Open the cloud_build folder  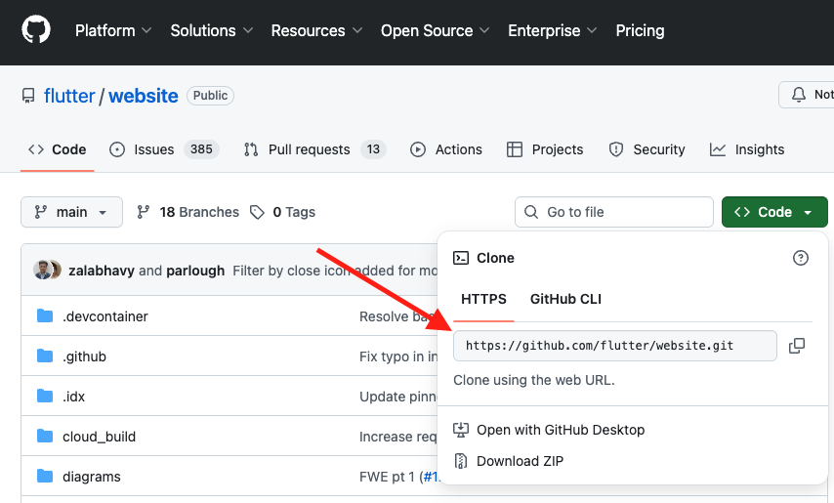coord(99,437)
